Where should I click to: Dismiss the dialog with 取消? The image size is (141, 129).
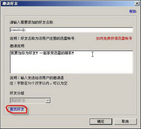click(125, 121)
